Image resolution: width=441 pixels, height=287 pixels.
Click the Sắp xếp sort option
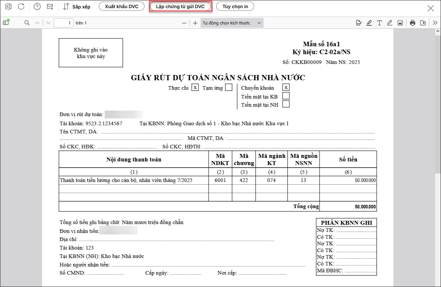point(77,7)
